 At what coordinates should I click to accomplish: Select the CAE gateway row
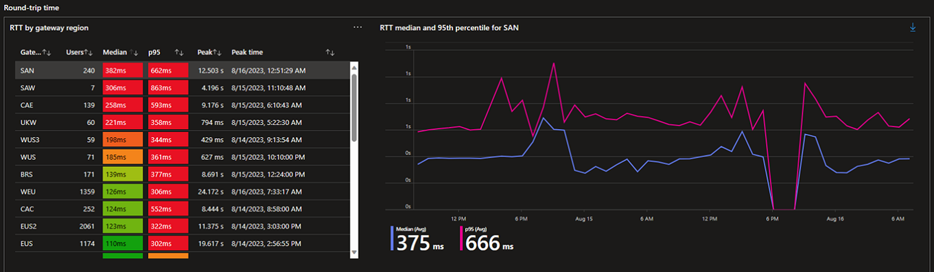[182, 105]
